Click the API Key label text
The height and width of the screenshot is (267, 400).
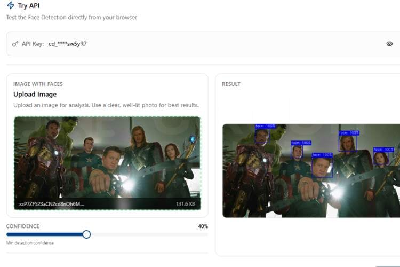(x=33, y=44)
